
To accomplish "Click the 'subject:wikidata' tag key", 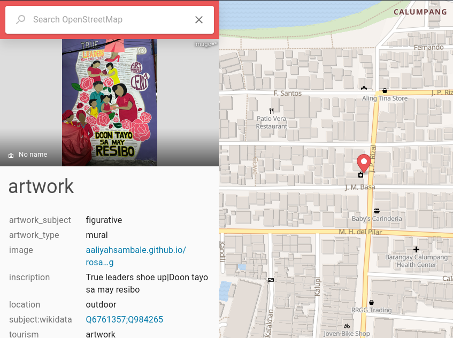I will pyautogui.click(x=41, y=319).
